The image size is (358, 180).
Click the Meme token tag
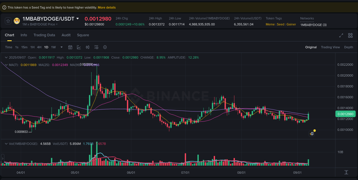270,24
